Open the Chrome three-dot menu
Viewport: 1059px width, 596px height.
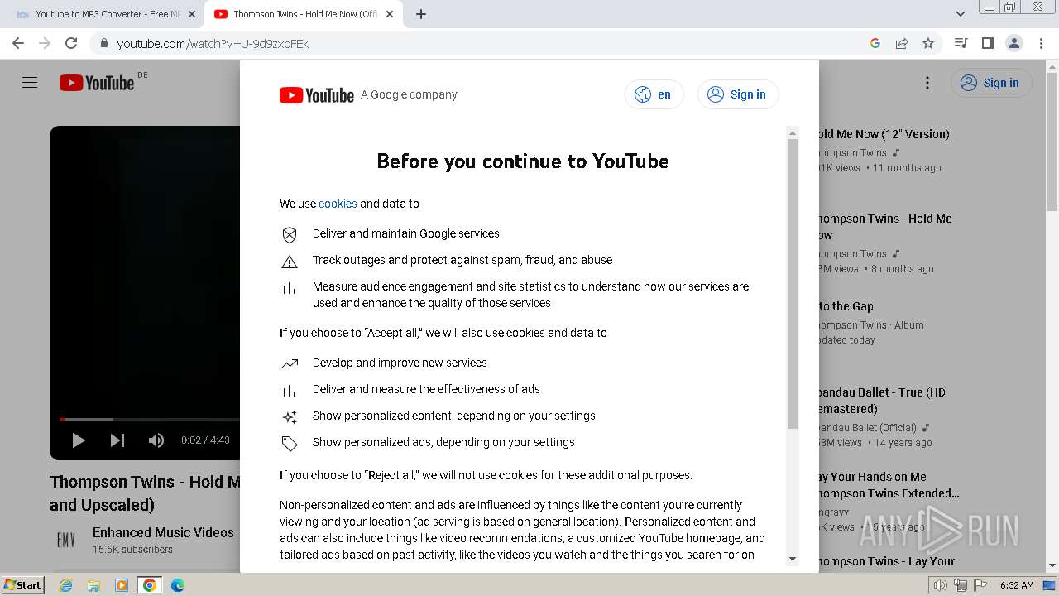coord(1041,43)
